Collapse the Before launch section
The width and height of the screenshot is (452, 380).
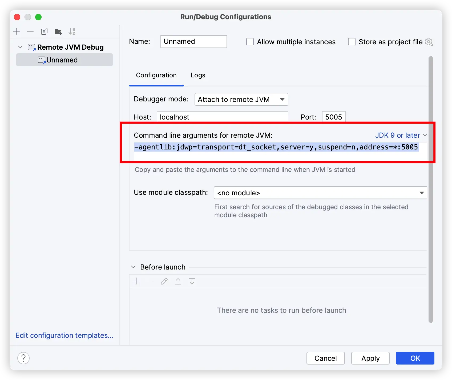coord(134,267)
